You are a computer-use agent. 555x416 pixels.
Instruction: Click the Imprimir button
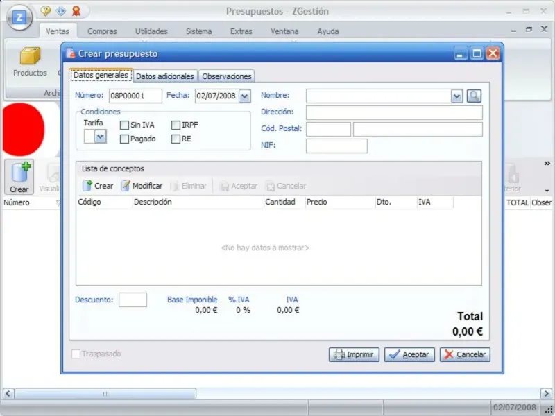[354, 354]
